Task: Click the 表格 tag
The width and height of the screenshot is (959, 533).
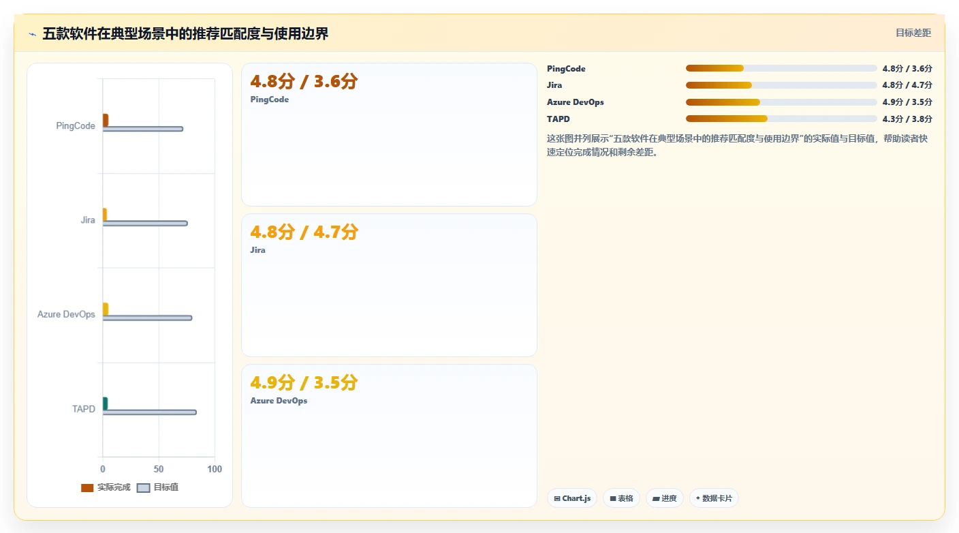Action: coord(621,498)
